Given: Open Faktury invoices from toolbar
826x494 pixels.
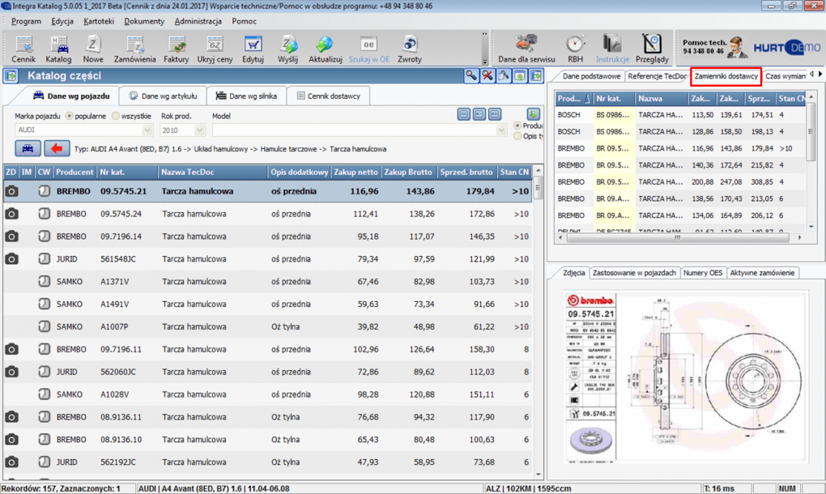Looking at the screenshot, I should click(x=176, y=49).
